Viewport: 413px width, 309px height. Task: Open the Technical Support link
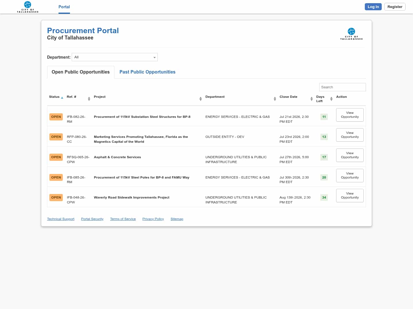[x=61, y=219]
